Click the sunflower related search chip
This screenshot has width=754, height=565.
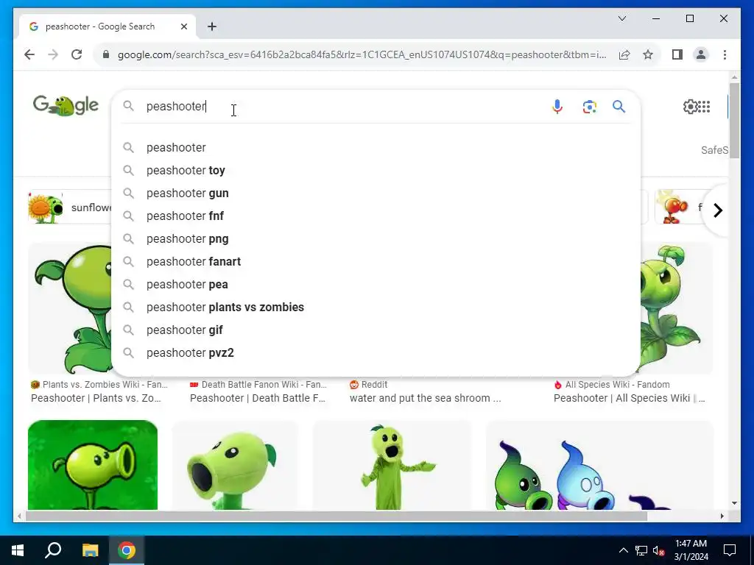pyautogui.click(x=70, y=207)
